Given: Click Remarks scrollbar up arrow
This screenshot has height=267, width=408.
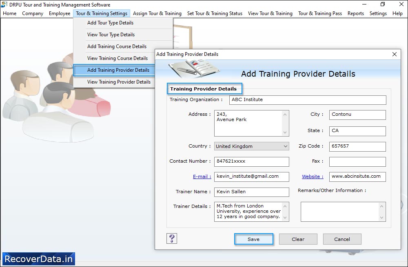Looking at the screenshot, I should point(382,206).
